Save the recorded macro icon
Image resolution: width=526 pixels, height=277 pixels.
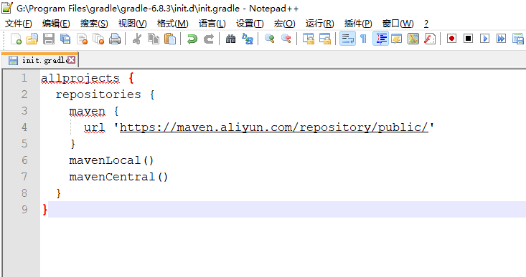pos(518,39)
